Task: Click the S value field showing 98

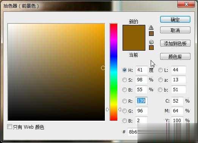Action: [x=142, y=80]
